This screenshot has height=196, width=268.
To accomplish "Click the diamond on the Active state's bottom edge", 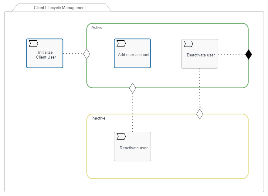I will click(133, 88).
